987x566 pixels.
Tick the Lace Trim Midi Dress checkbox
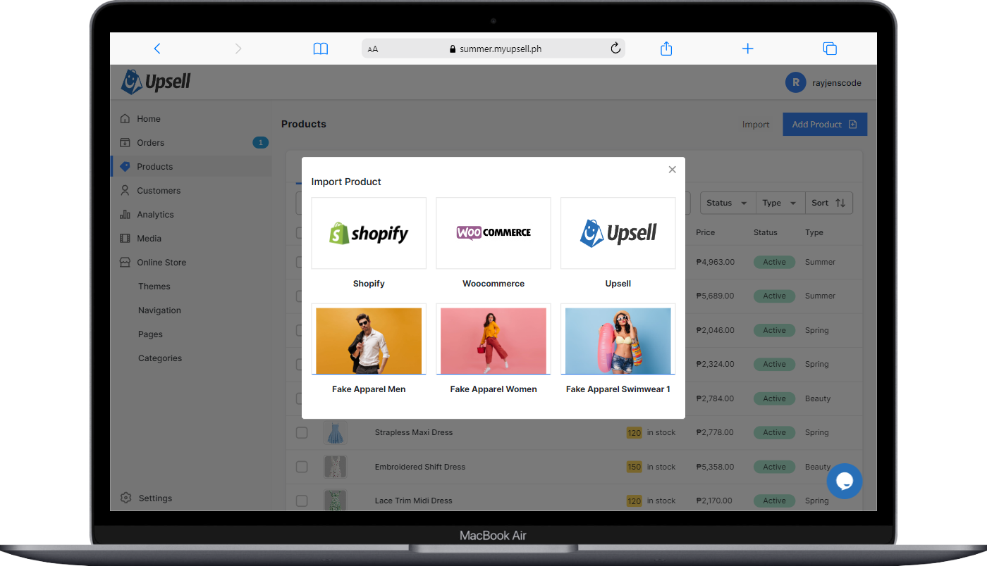[x=302, y=501]
